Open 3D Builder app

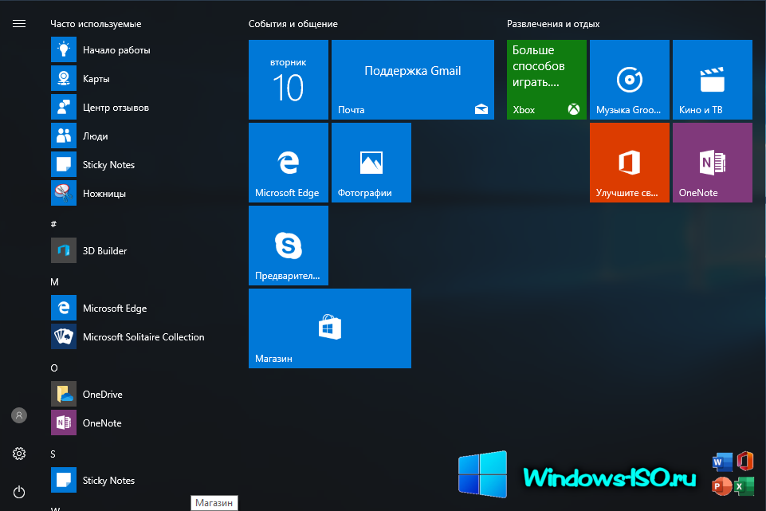[x=137, y=250]
